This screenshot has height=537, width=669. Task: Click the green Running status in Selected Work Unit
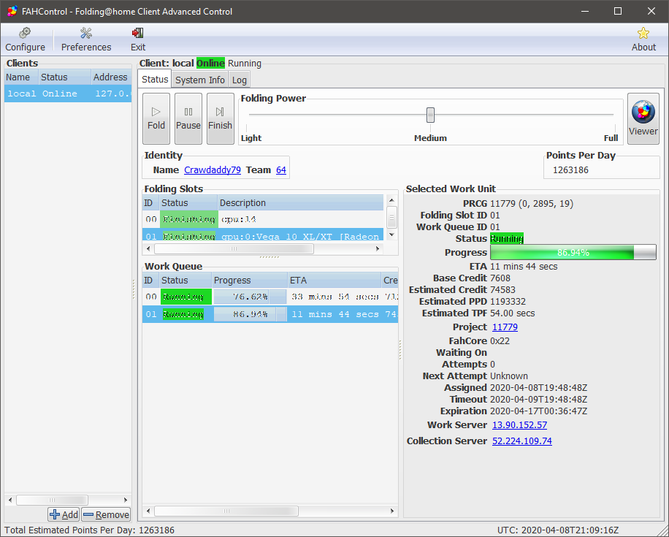coord(507,239)
